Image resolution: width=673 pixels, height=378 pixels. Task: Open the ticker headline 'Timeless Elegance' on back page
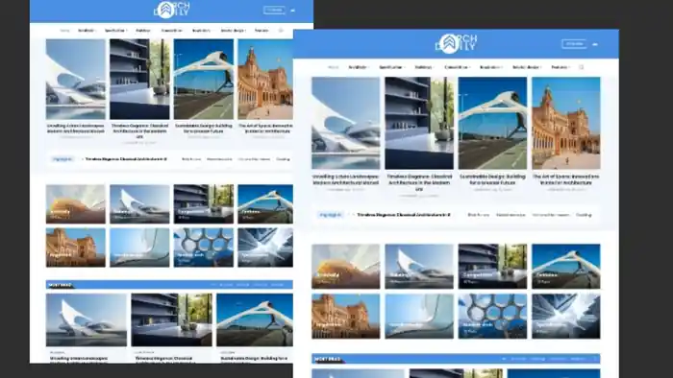[126, 159]
